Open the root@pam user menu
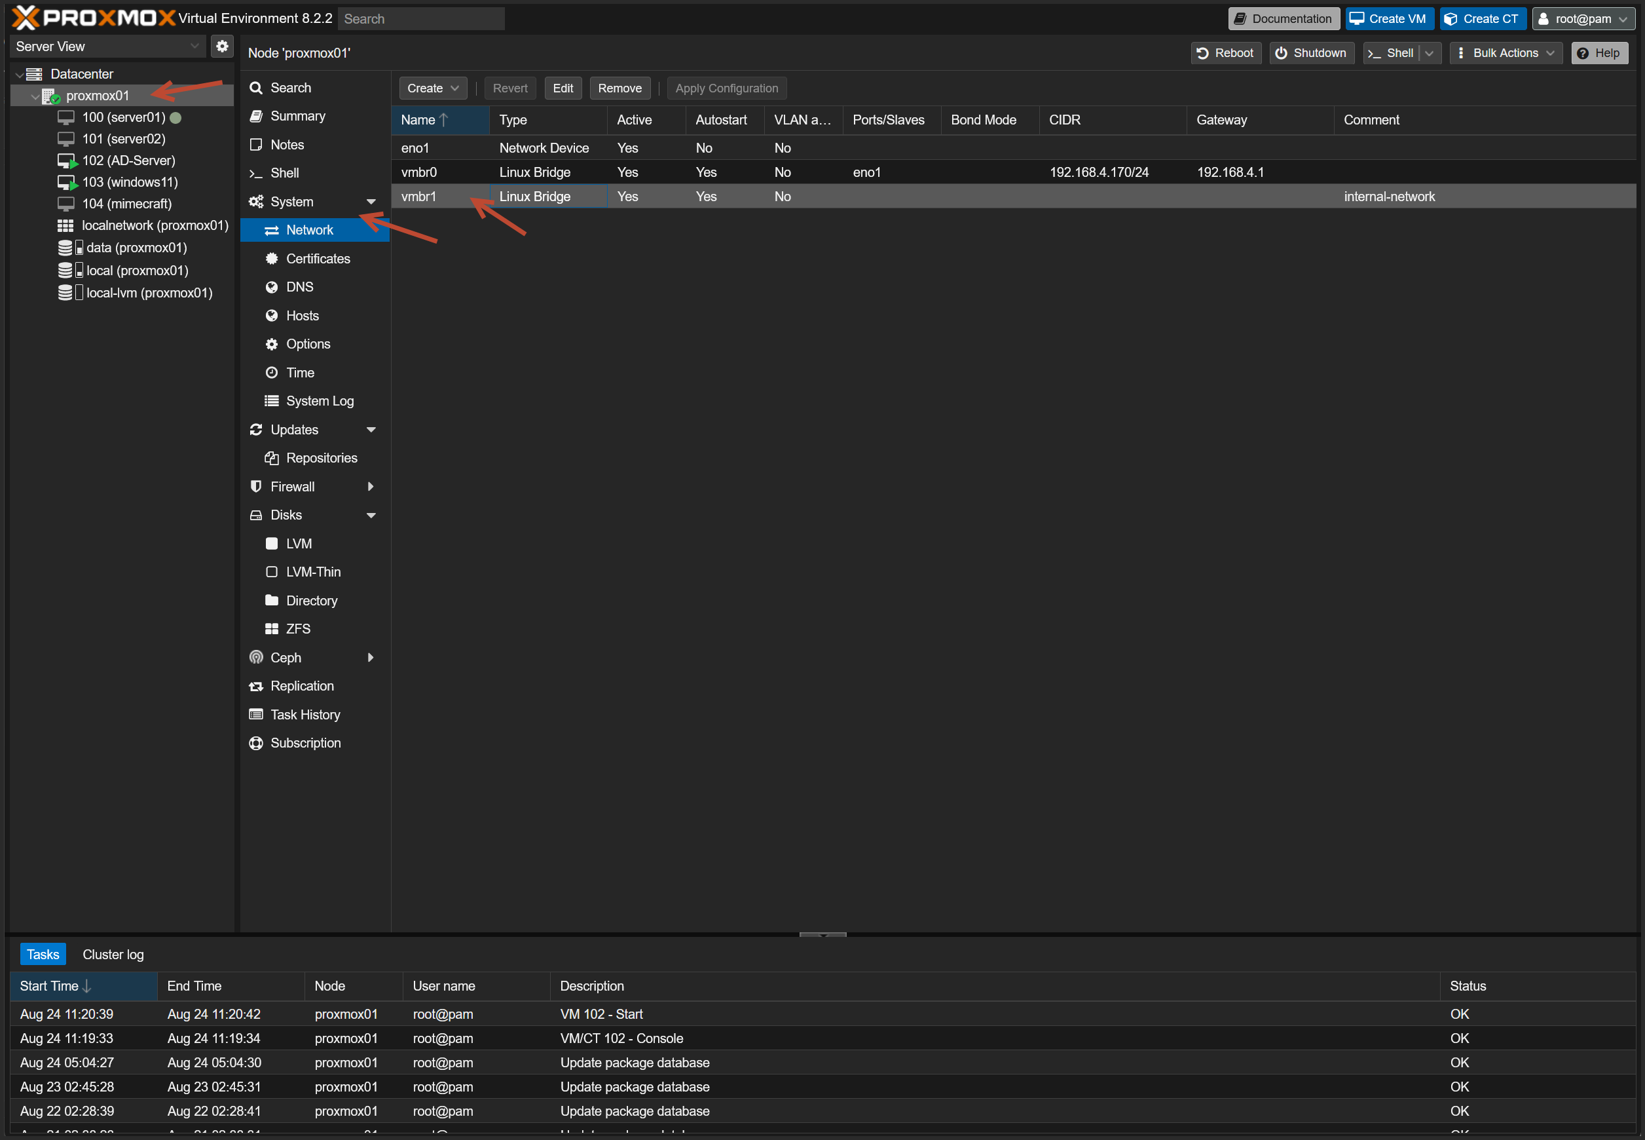 pos(1583,18)
